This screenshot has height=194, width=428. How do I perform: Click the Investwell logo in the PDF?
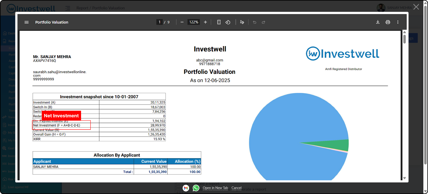tap(343, 54)
